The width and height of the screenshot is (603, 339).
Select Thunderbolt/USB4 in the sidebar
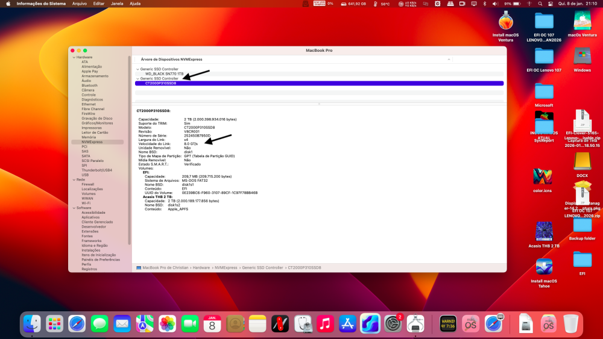(96, 170)
